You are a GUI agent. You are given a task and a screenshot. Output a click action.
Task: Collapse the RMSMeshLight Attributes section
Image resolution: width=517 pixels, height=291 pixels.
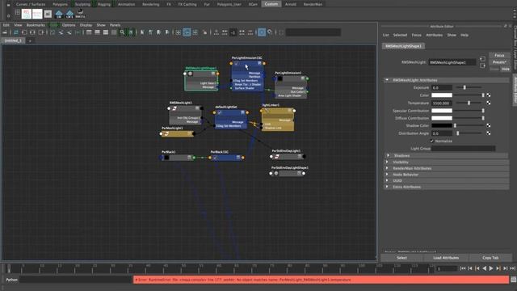click(387, 80)
